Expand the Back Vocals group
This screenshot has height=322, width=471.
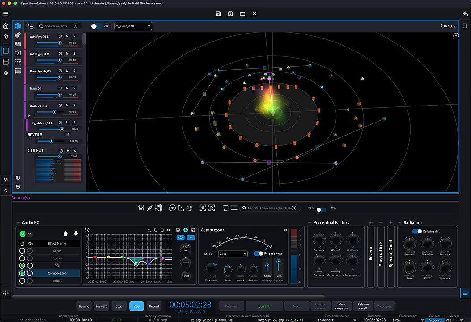29,115
